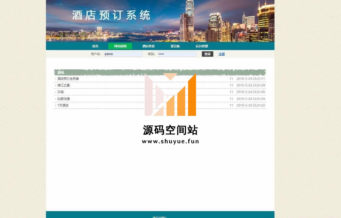341x218 pixels.
Task: Click the date 2019-5-24 23:31:06
Action: point(251,92)
